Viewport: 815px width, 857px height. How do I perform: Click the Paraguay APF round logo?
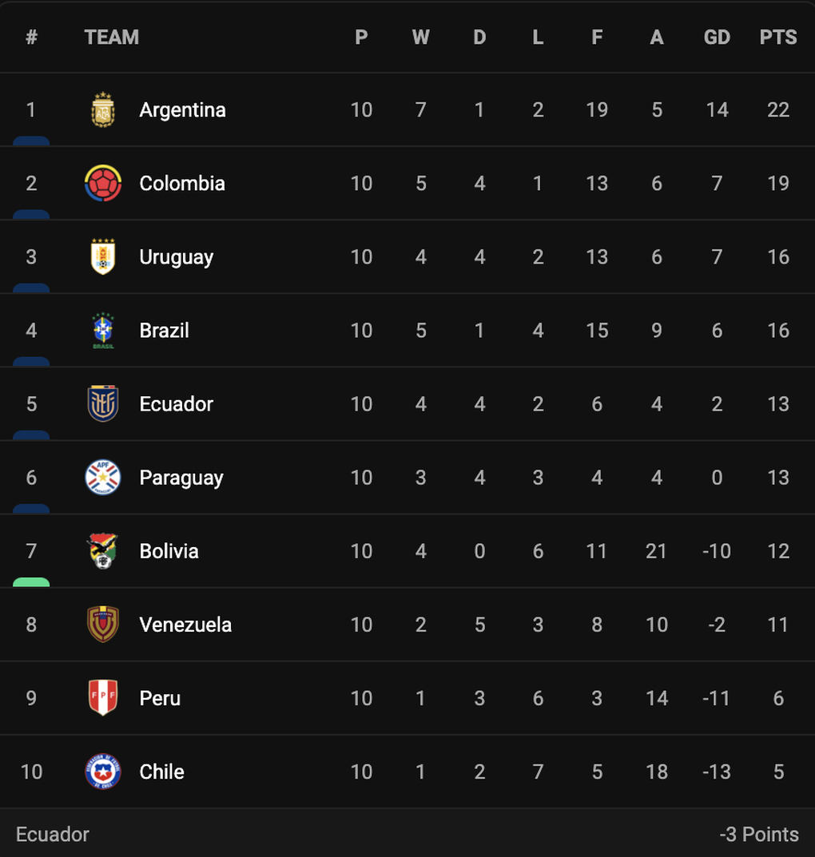point(103,478)
